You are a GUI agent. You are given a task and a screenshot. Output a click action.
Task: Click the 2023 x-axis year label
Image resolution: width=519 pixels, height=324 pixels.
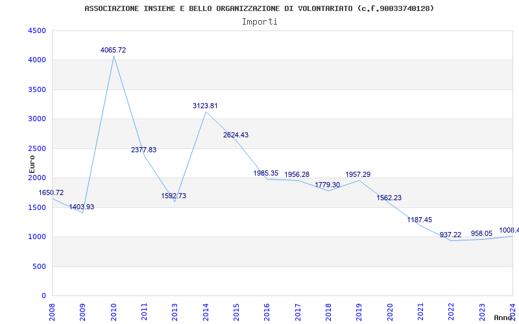[x=482, y=312]
